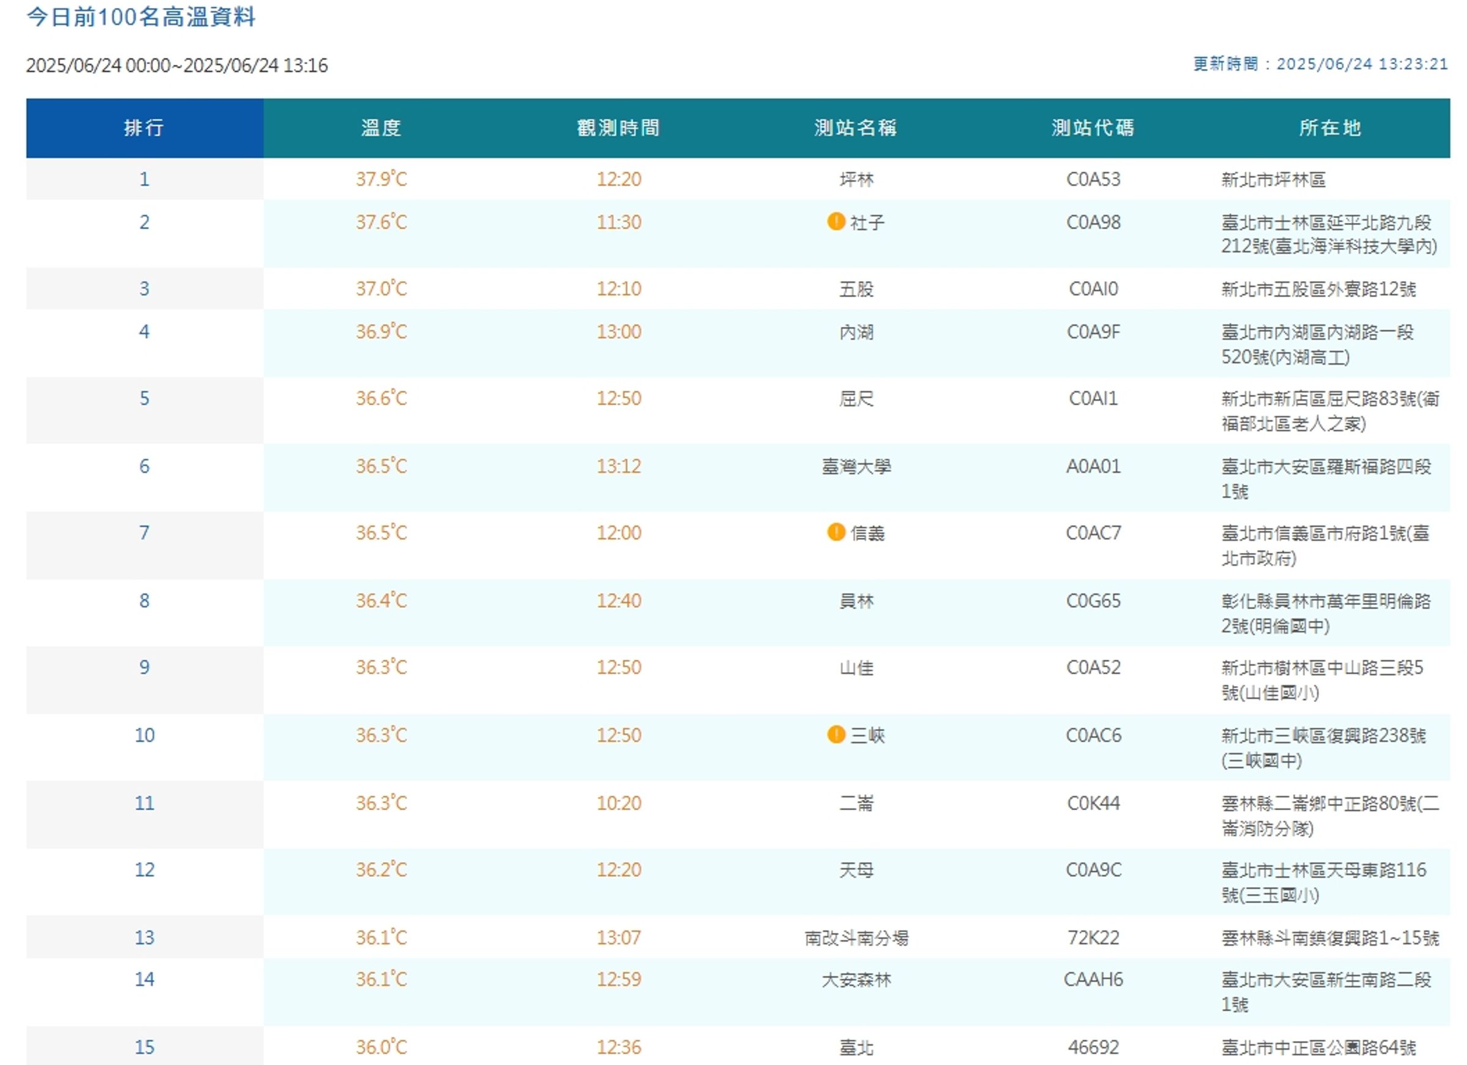Click the 更新時間 timestamp text
This screenshot has height=1065, width=1467.
(x=1320, y=64)
